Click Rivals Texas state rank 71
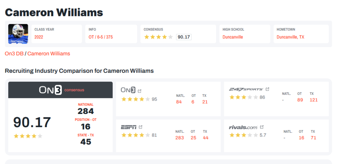Image resolution: width=341 pixels, height=164 pixels. (313, 138)
